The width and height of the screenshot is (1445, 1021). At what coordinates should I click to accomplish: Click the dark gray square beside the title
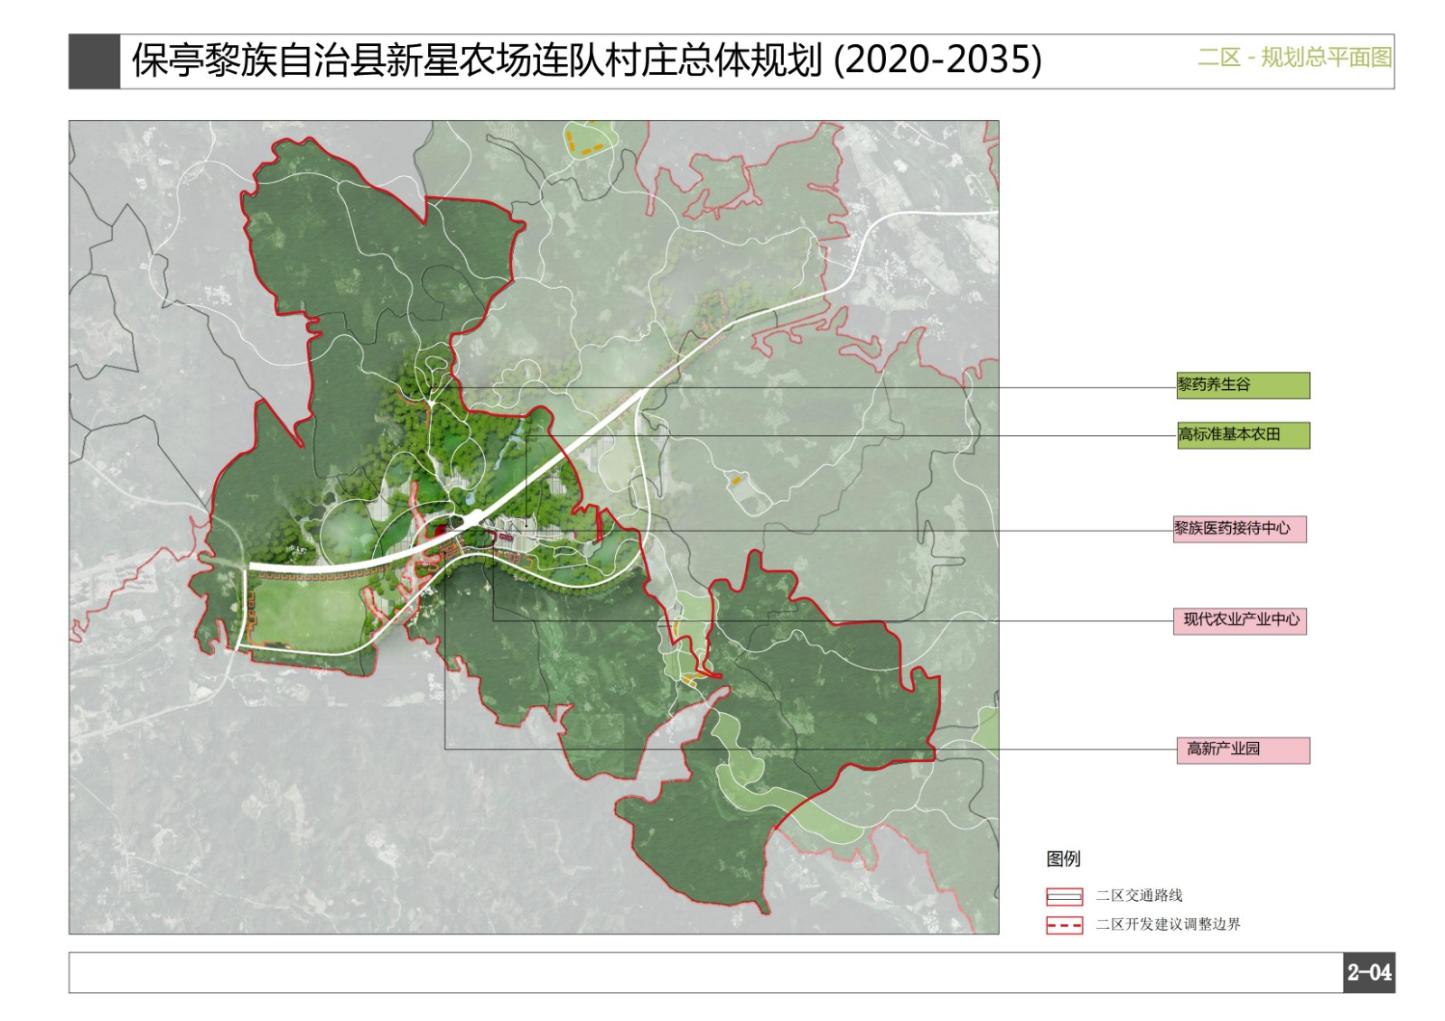94,61
